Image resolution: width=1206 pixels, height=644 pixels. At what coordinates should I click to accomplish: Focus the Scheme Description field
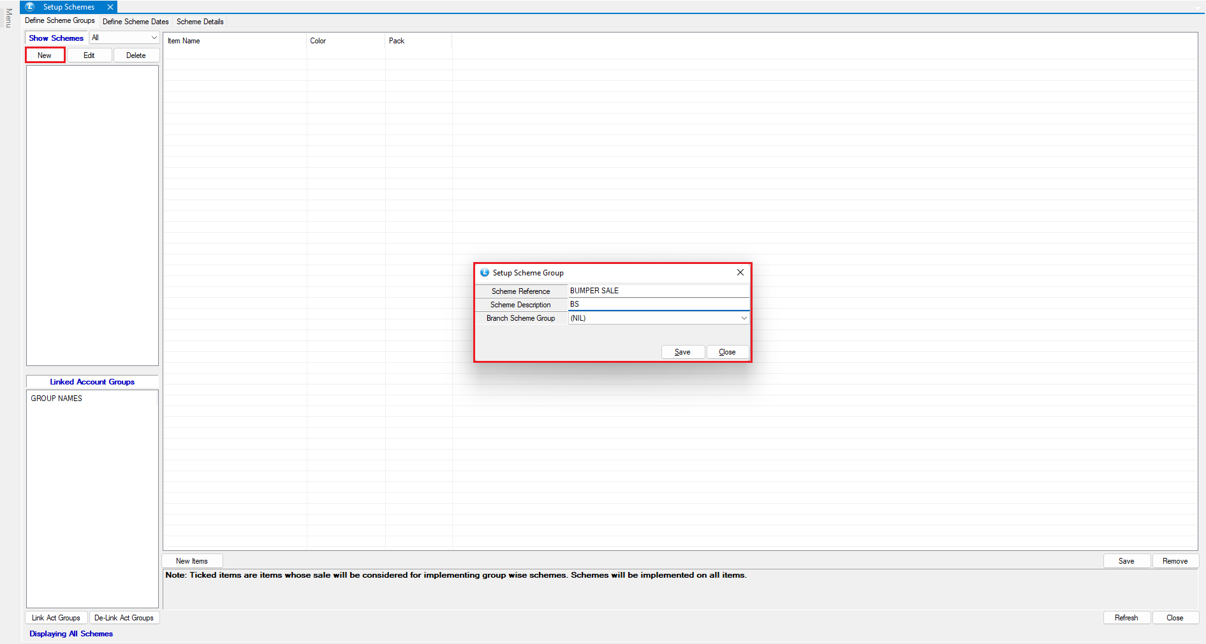[x=658, y=304]
